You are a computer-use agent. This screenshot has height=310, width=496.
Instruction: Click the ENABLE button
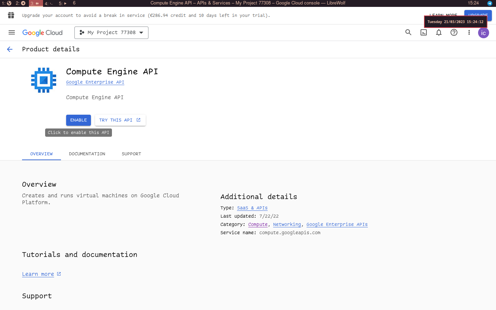pos(78,120)
